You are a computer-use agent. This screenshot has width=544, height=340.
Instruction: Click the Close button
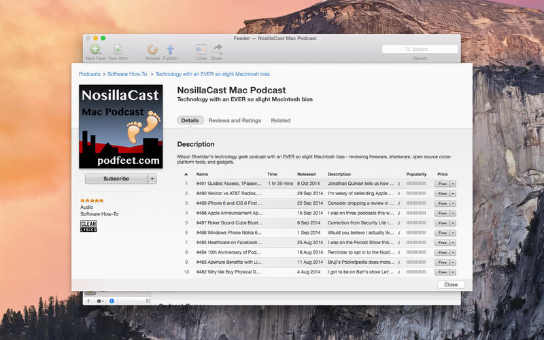tap(451, 284)
